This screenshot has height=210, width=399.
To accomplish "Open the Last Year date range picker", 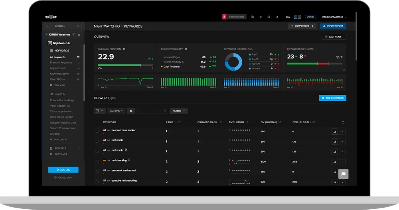I will 334,37.
